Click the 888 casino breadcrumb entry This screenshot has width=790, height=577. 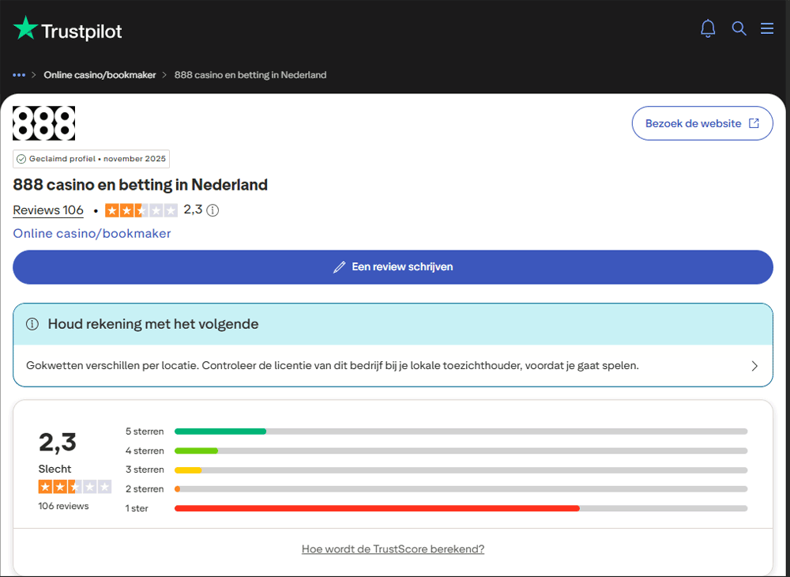tap(250, 75)
